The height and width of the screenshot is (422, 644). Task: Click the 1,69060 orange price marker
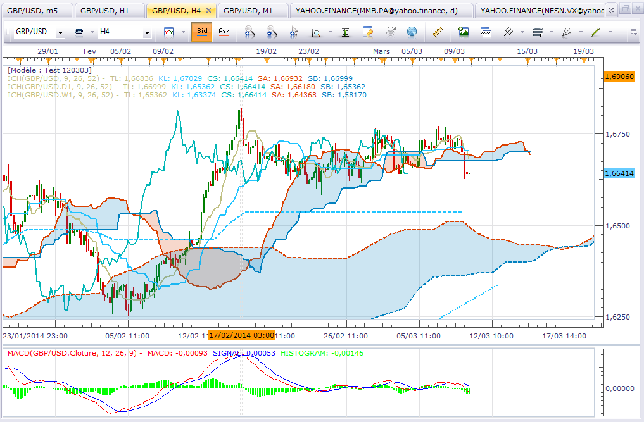tap(619, 77)
